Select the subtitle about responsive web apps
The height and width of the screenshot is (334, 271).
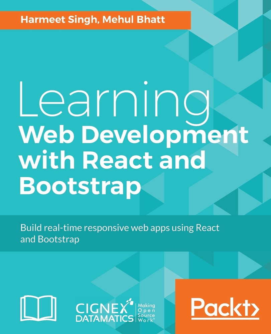pos(120,234)
